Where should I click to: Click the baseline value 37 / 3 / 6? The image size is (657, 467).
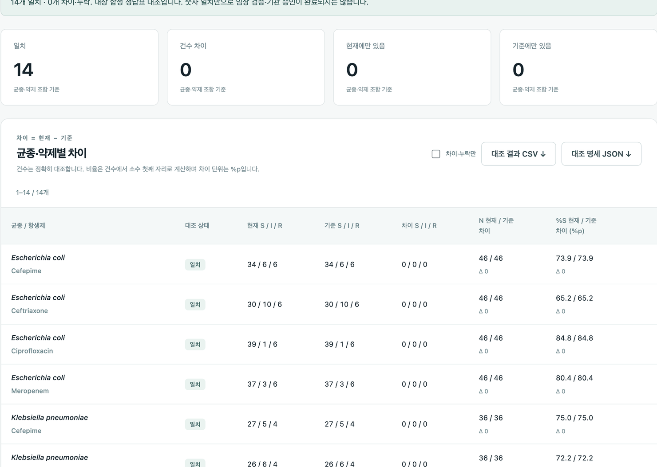(340, 385)
